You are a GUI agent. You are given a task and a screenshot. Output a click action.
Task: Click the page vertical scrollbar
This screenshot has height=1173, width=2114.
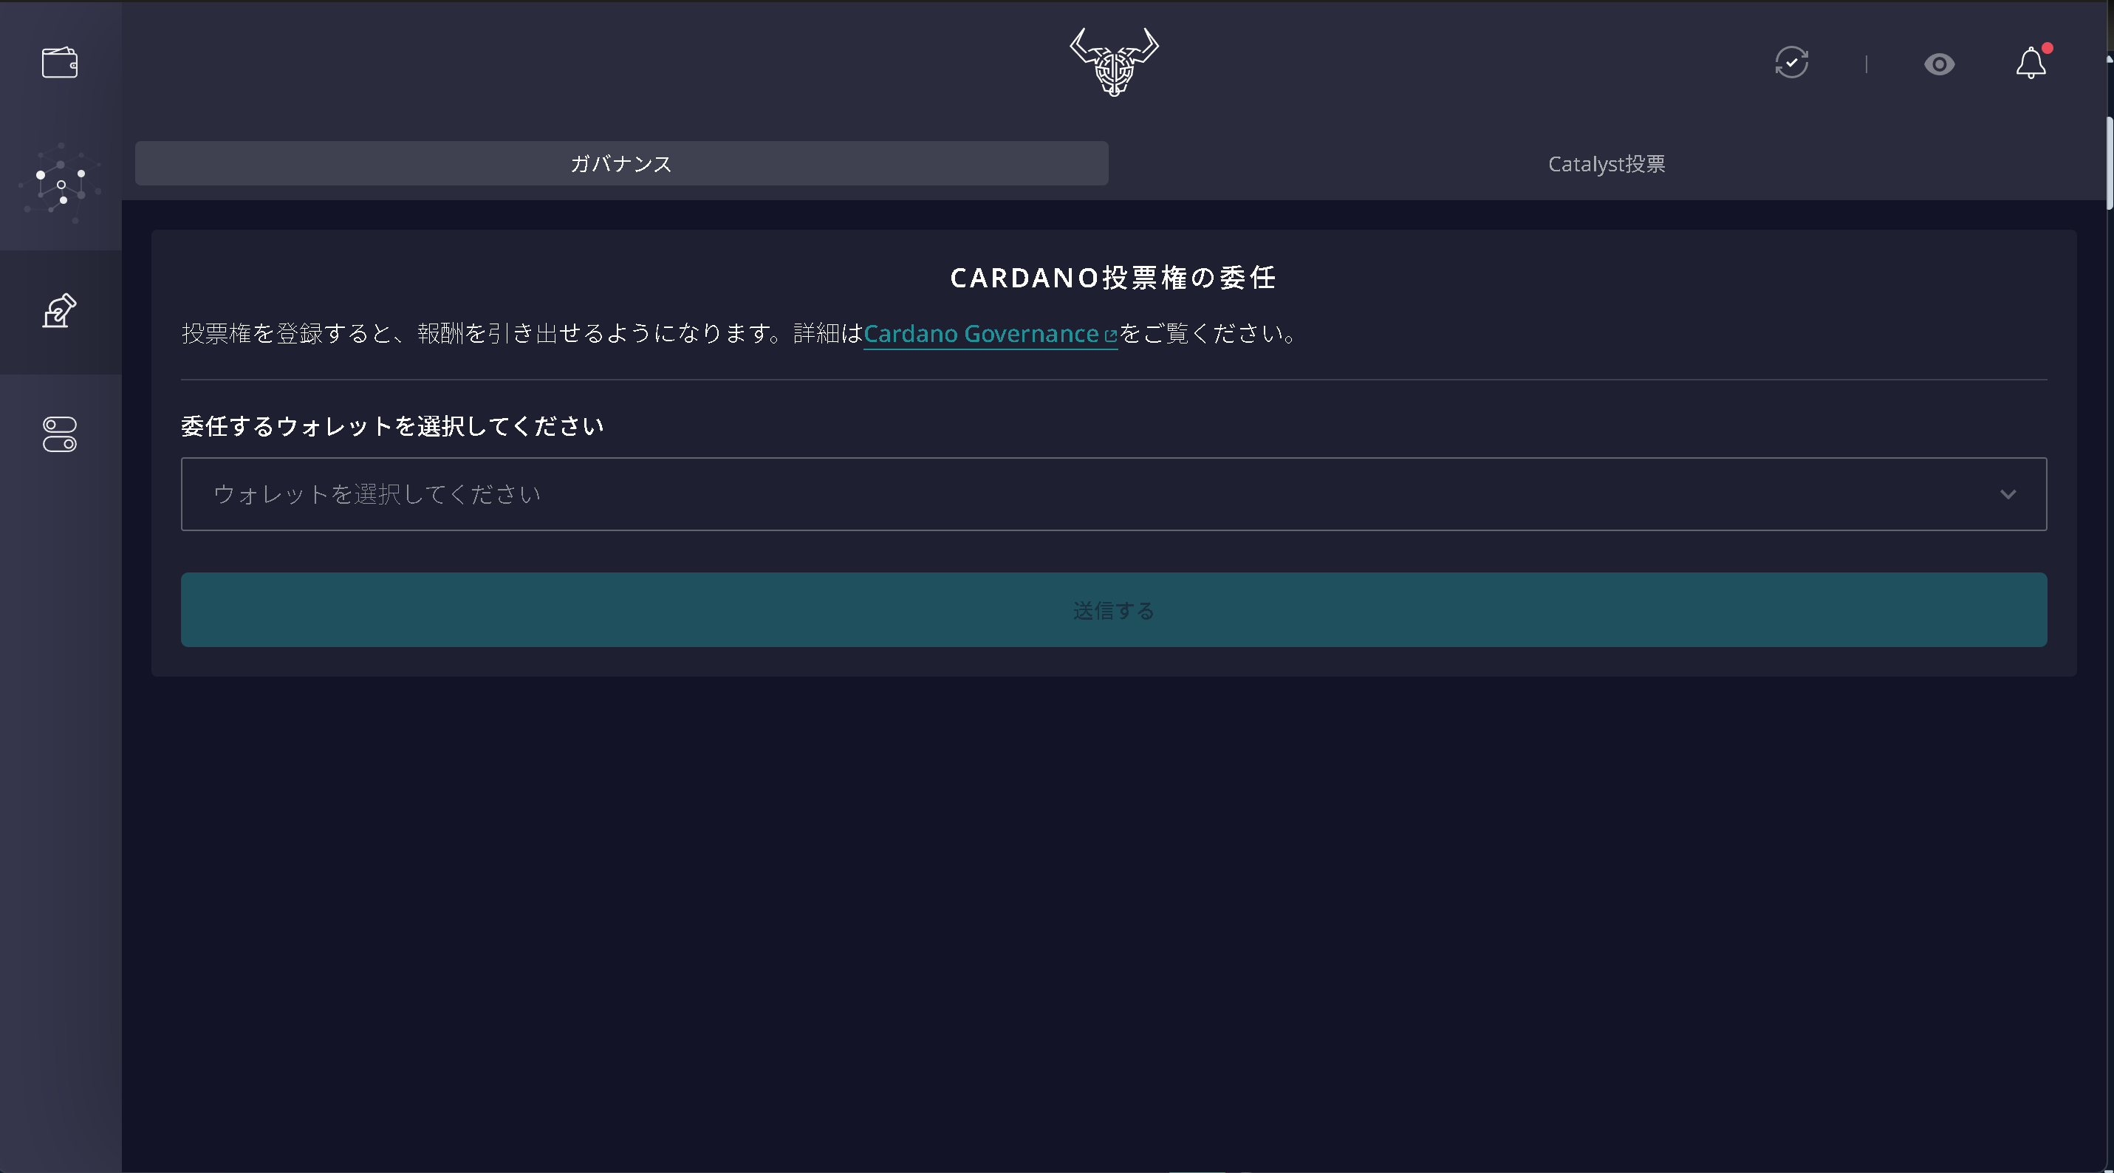[x=2109, y=164]
